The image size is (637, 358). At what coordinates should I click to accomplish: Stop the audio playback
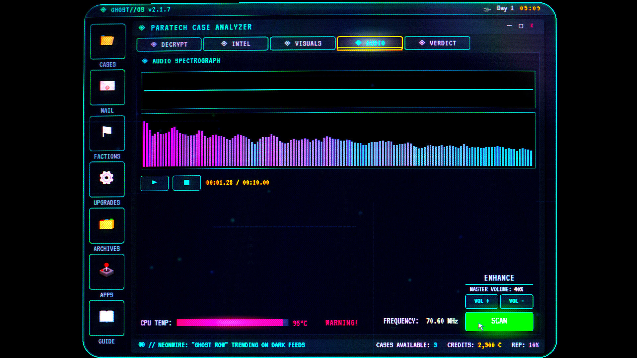[186, 183]
